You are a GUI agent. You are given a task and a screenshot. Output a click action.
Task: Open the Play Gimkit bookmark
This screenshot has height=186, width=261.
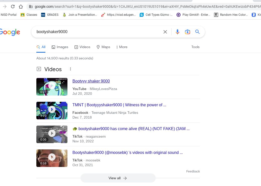[x=193, y=15]
